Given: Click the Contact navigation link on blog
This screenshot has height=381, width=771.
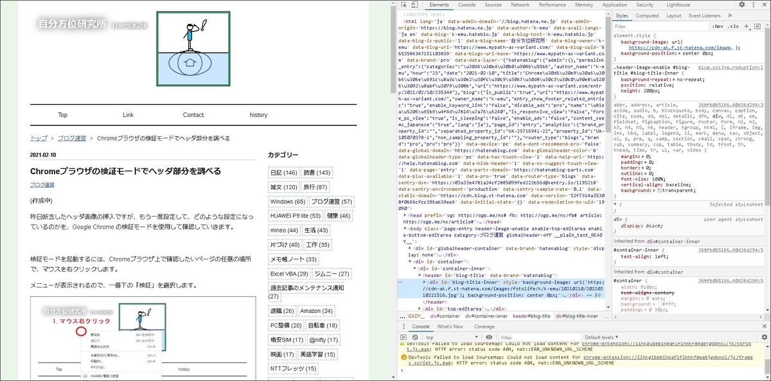Looking at the screenshot, I should (x=193, y=115).
